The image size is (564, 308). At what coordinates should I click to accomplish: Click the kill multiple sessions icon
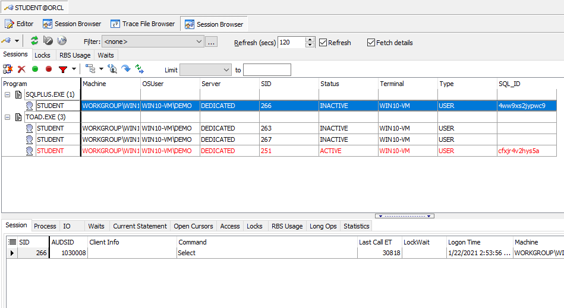coord(8,69)
